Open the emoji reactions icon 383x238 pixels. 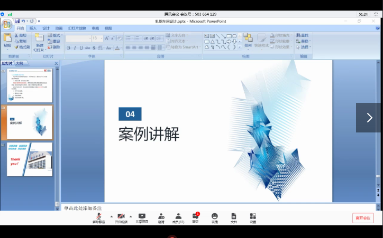[214, 217]
